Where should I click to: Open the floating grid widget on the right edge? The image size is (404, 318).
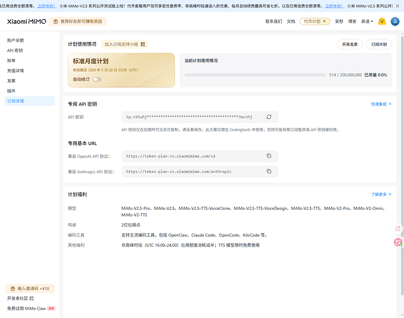[398, 228]
